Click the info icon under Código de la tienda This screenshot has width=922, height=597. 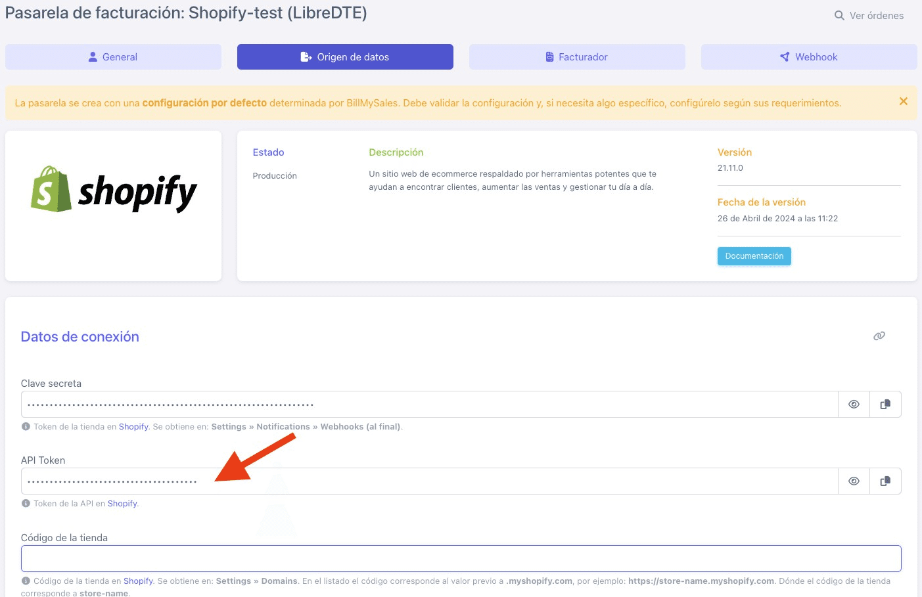click(25, 581)
